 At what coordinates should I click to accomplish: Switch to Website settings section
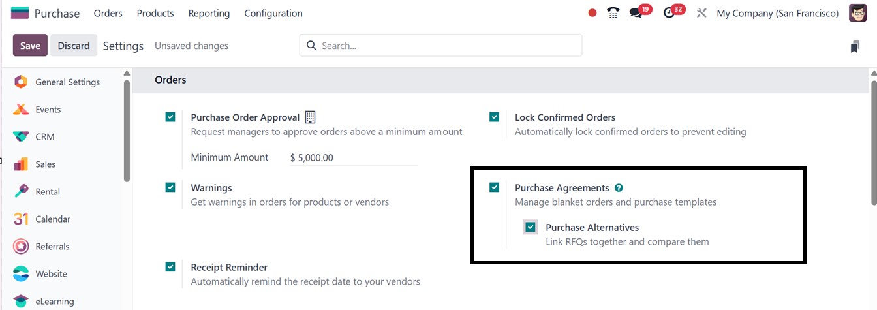(51, 274)
